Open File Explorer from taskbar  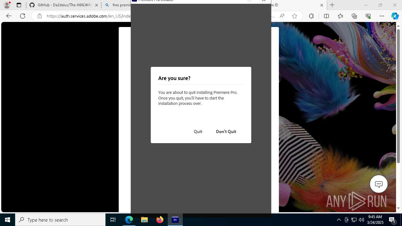coord(144,220)
